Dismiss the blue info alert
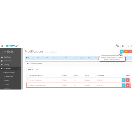Screen dimensions: 134x134 131,58
